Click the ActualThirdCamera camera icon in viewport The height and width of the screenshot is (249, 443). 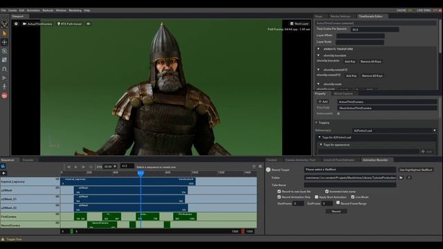point(25,24)
